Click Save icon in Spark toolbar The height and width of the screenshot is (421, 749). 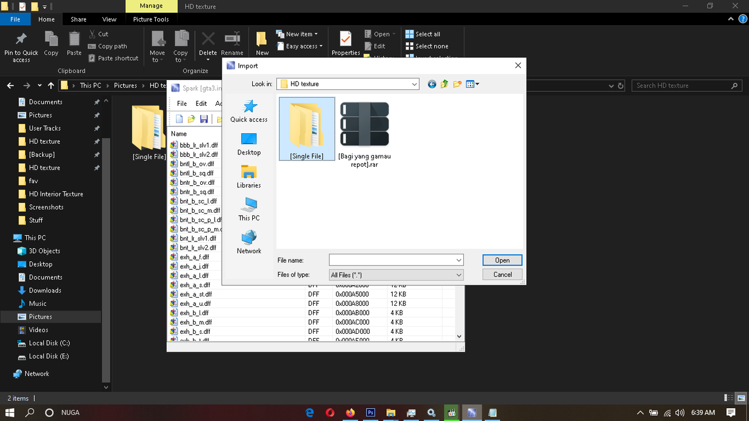pos(204,119)
